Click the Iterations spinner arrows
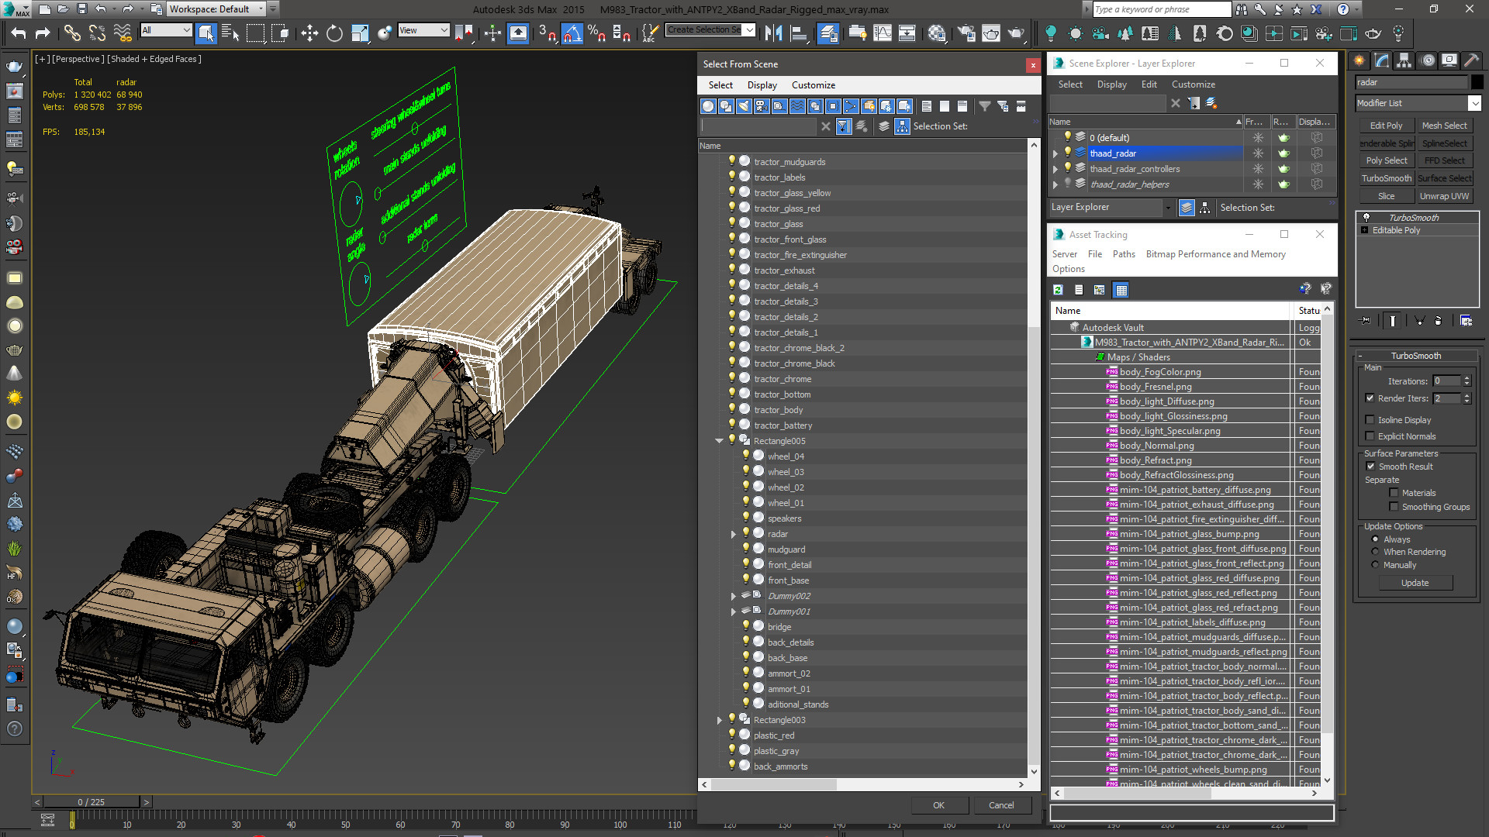The image size is (1489, 837). point(1467,381)
